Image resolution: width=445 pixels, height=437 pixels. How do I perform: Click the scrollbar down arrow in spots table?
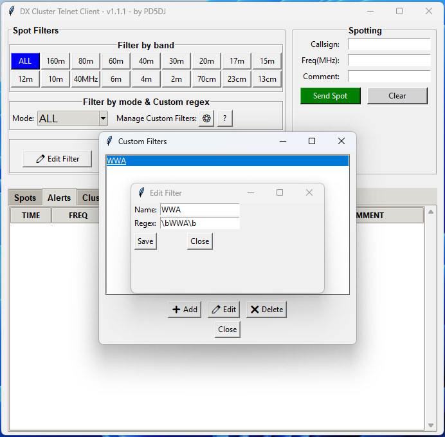(x=431, y=425)
